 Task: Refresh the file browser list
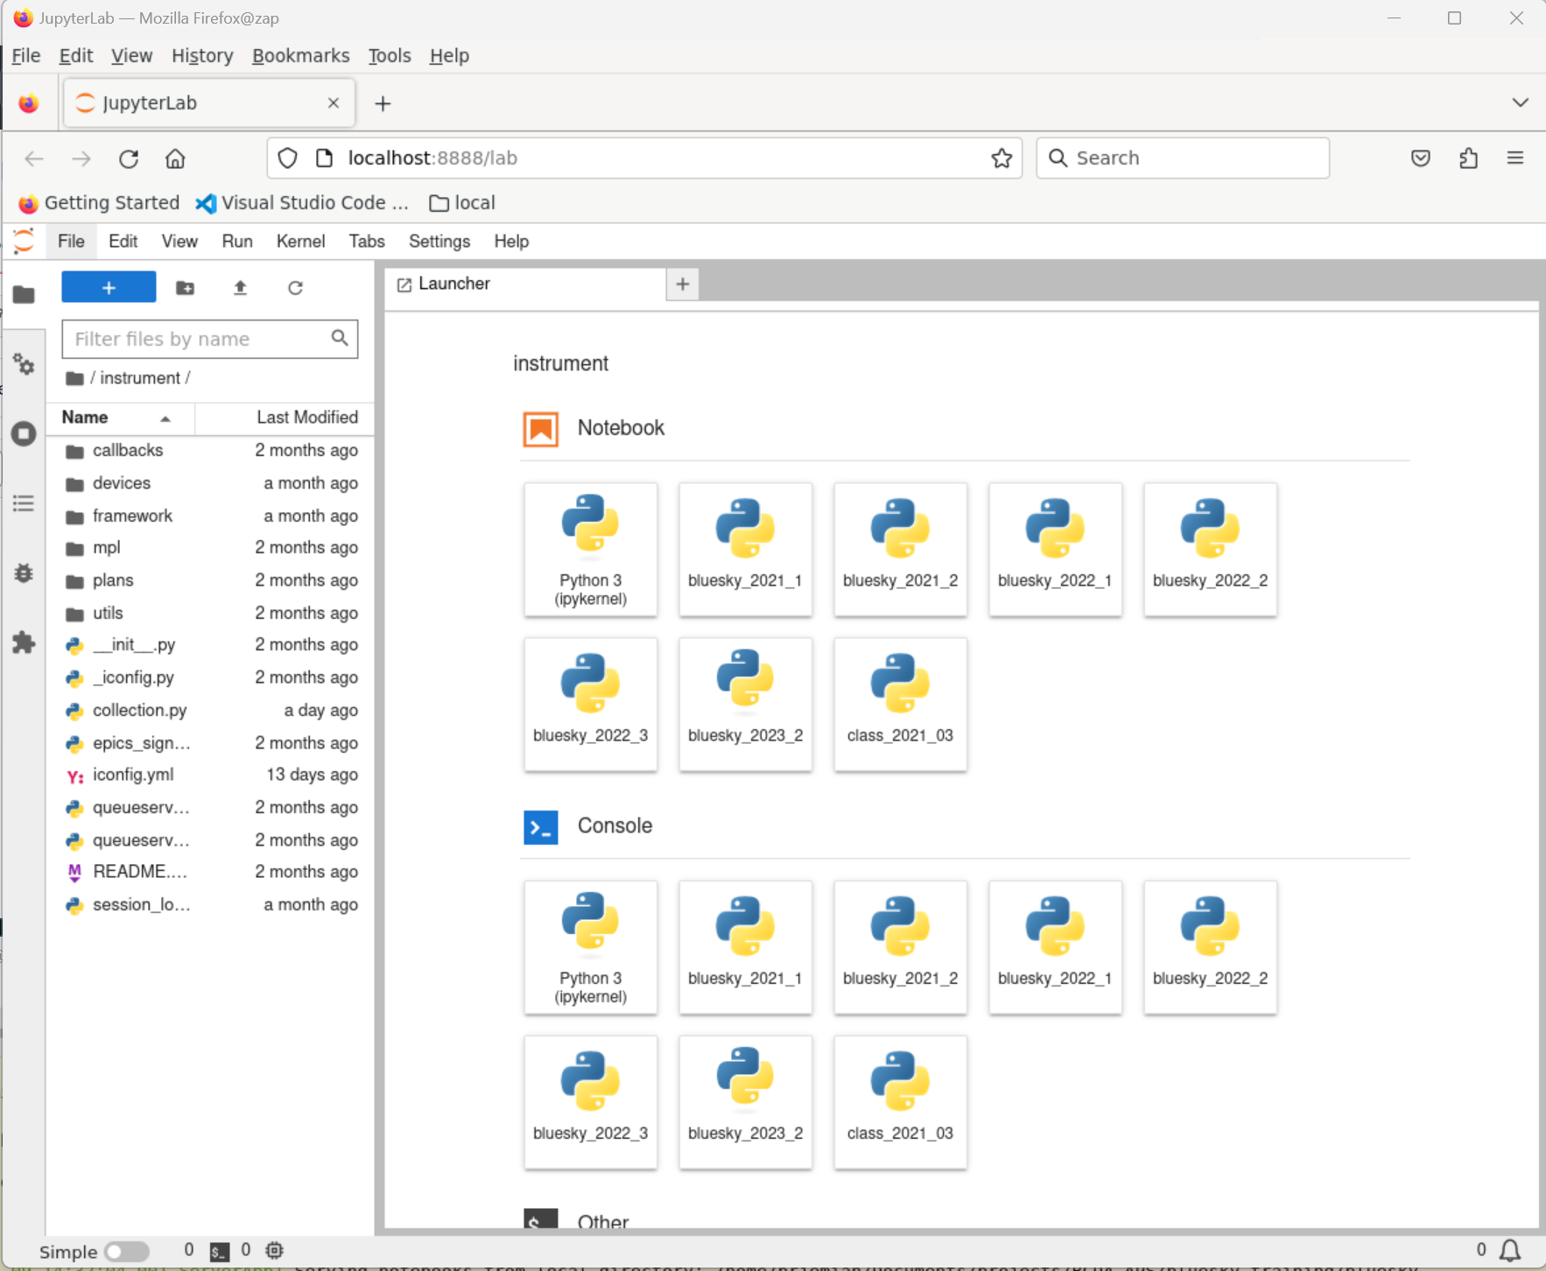[x=295, y=287]
